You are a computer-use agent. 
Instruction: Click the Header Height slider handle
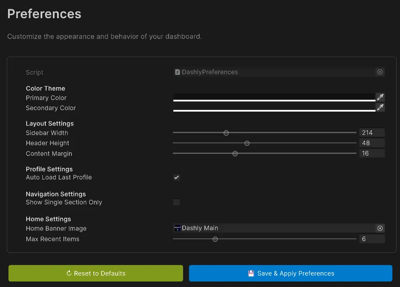point(247,143)
